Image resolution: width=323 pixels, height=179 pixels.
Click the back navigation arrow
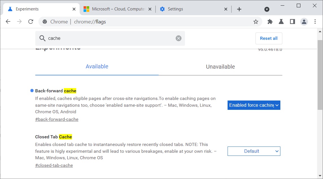point(8,22)
